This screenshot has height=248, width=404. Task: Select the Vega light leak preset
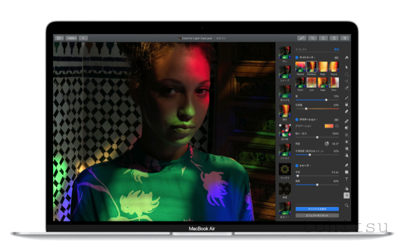[323, 83]
